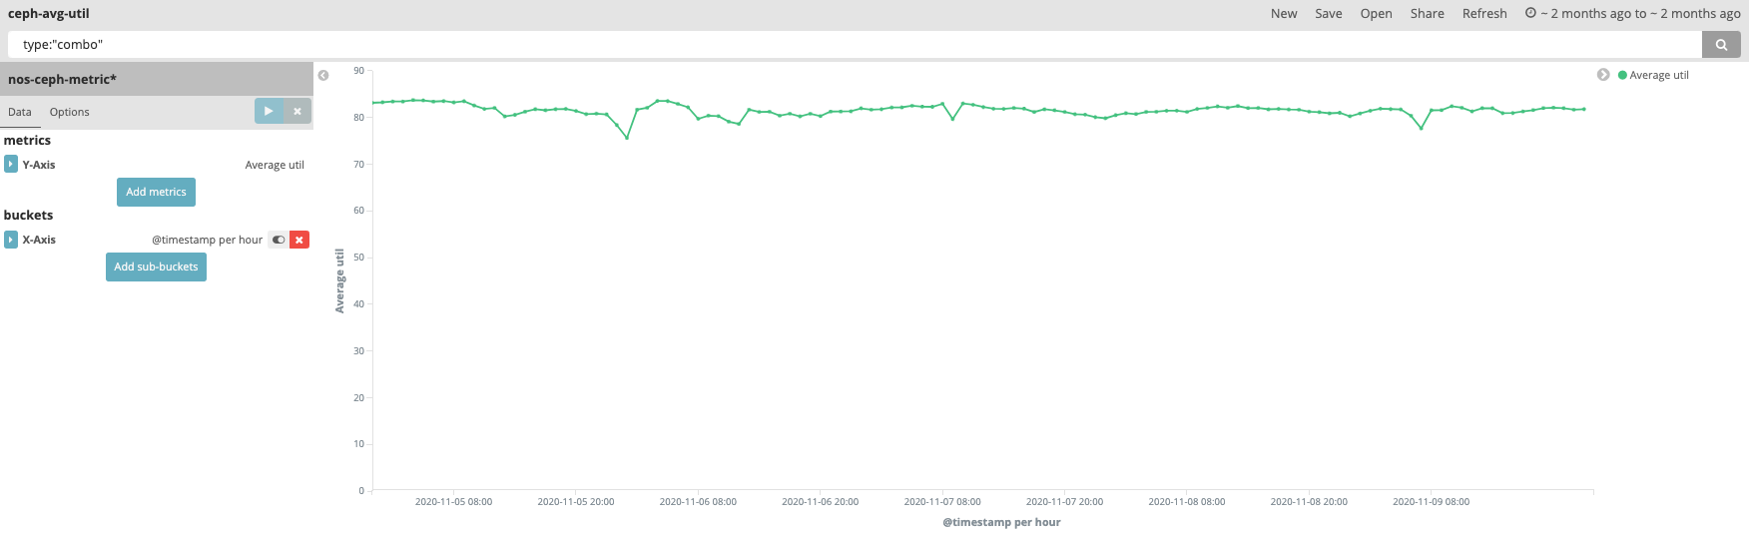Click Share in the top menu

(x=1427, y=13)
